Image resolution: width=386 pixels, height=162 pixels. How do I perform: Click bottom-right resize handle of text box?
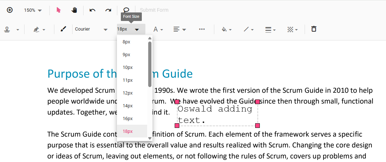tap(257, 126)
